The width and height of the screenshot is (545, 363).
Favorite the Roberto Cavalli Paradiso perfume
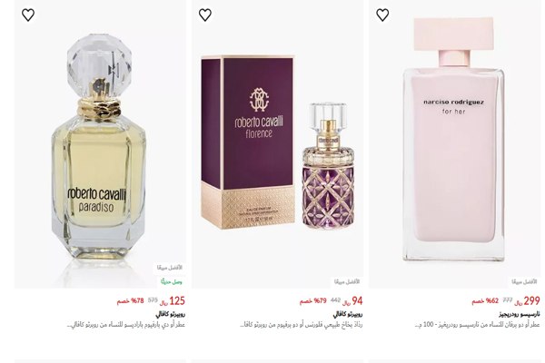click(28, 15)
